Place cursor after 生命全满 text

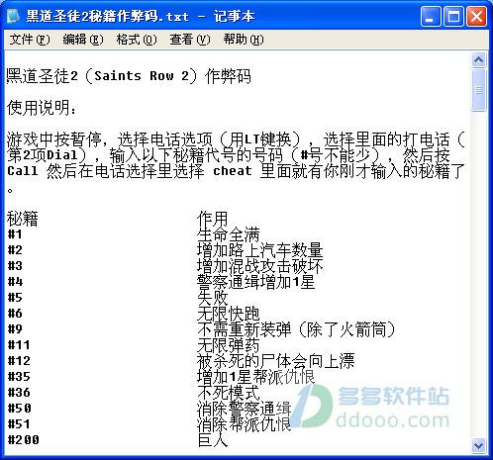(260, 234)
